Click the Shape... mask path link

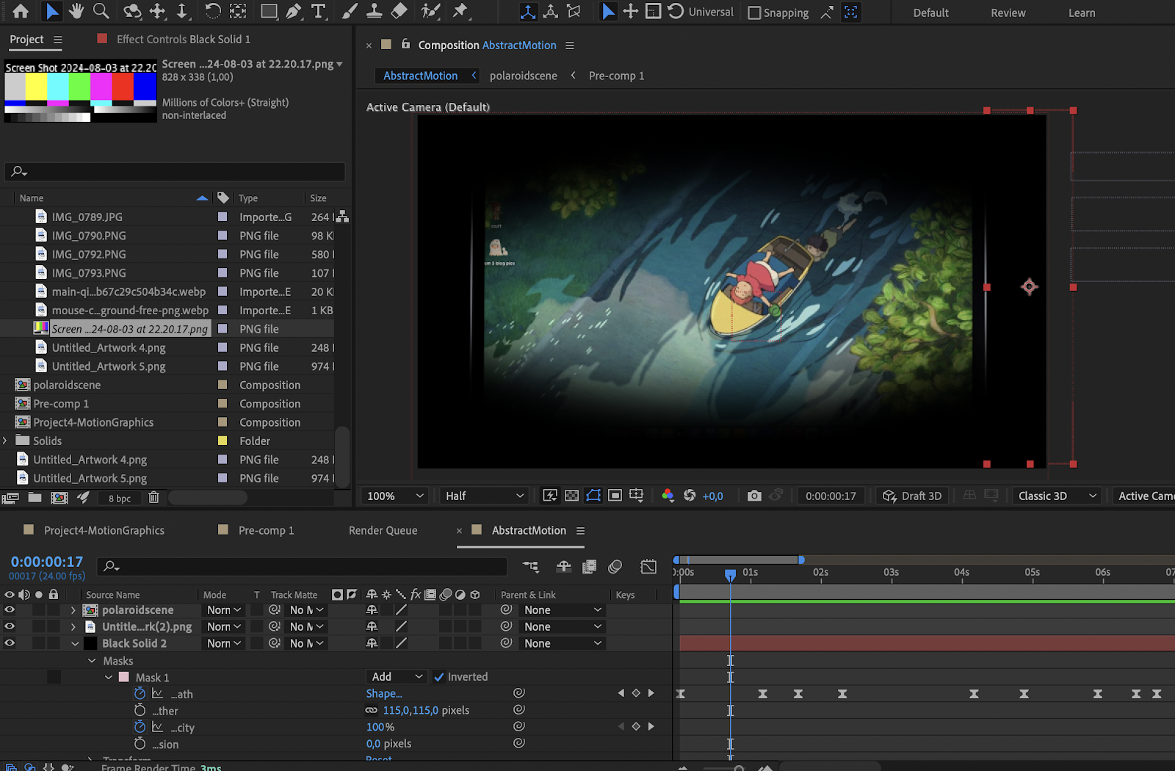384,693
